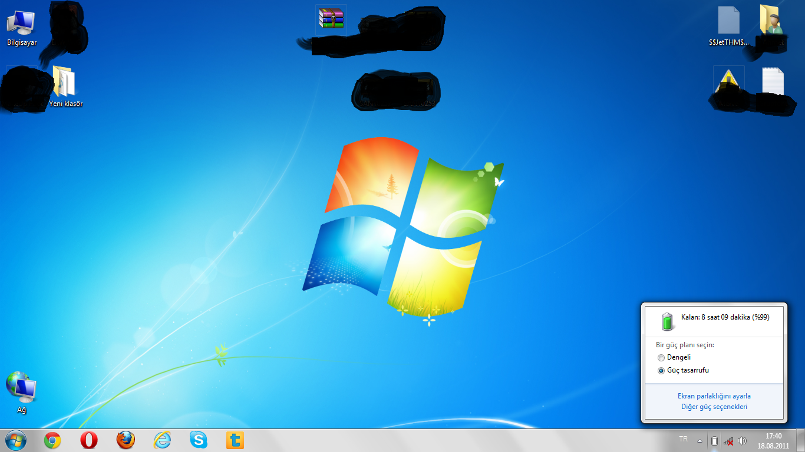Open the TR language indicator
This screenshot has width=805, height=452.
tap(683, 439)
